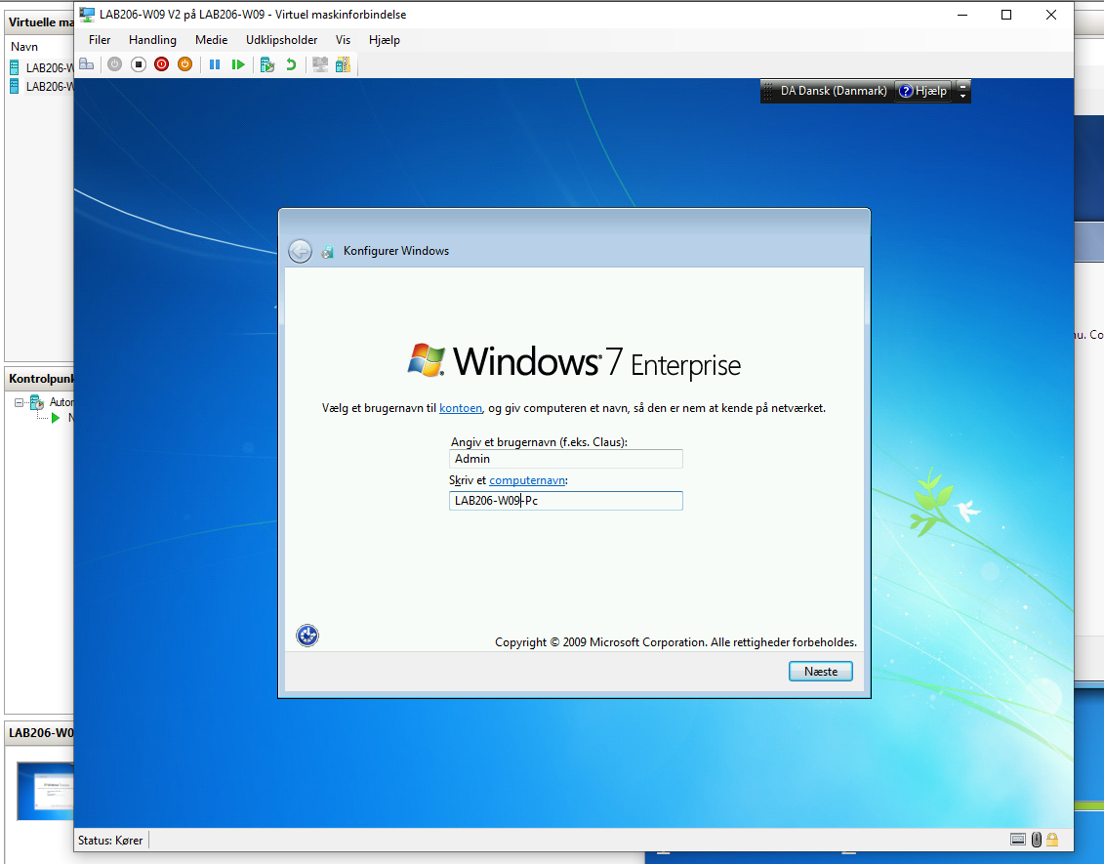The image size is (1104, 864).
Task: Follow the 'computernavn' link
Action: tap(527, 480)
